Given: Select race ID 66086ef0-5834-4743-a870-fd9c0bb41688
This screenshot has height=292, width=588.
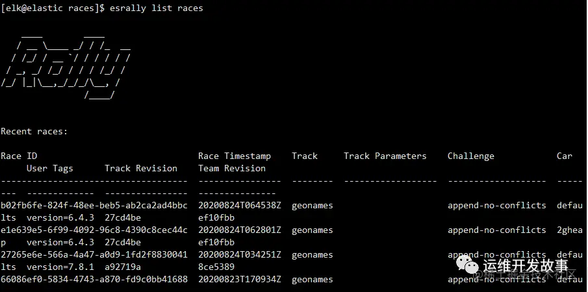Looking at the screenshot, I should pos(94,279).
